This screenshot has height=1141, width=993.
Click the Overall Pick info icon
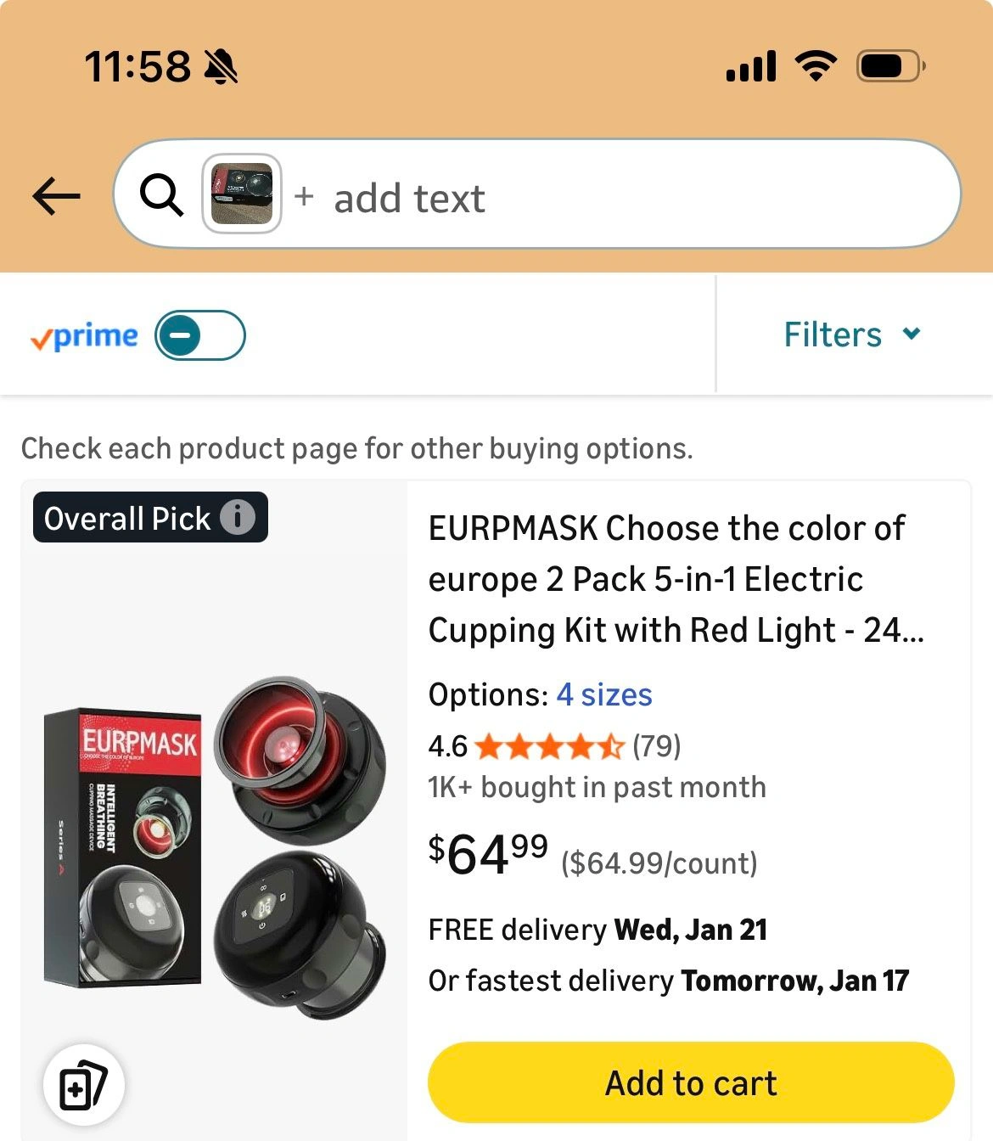238,517
